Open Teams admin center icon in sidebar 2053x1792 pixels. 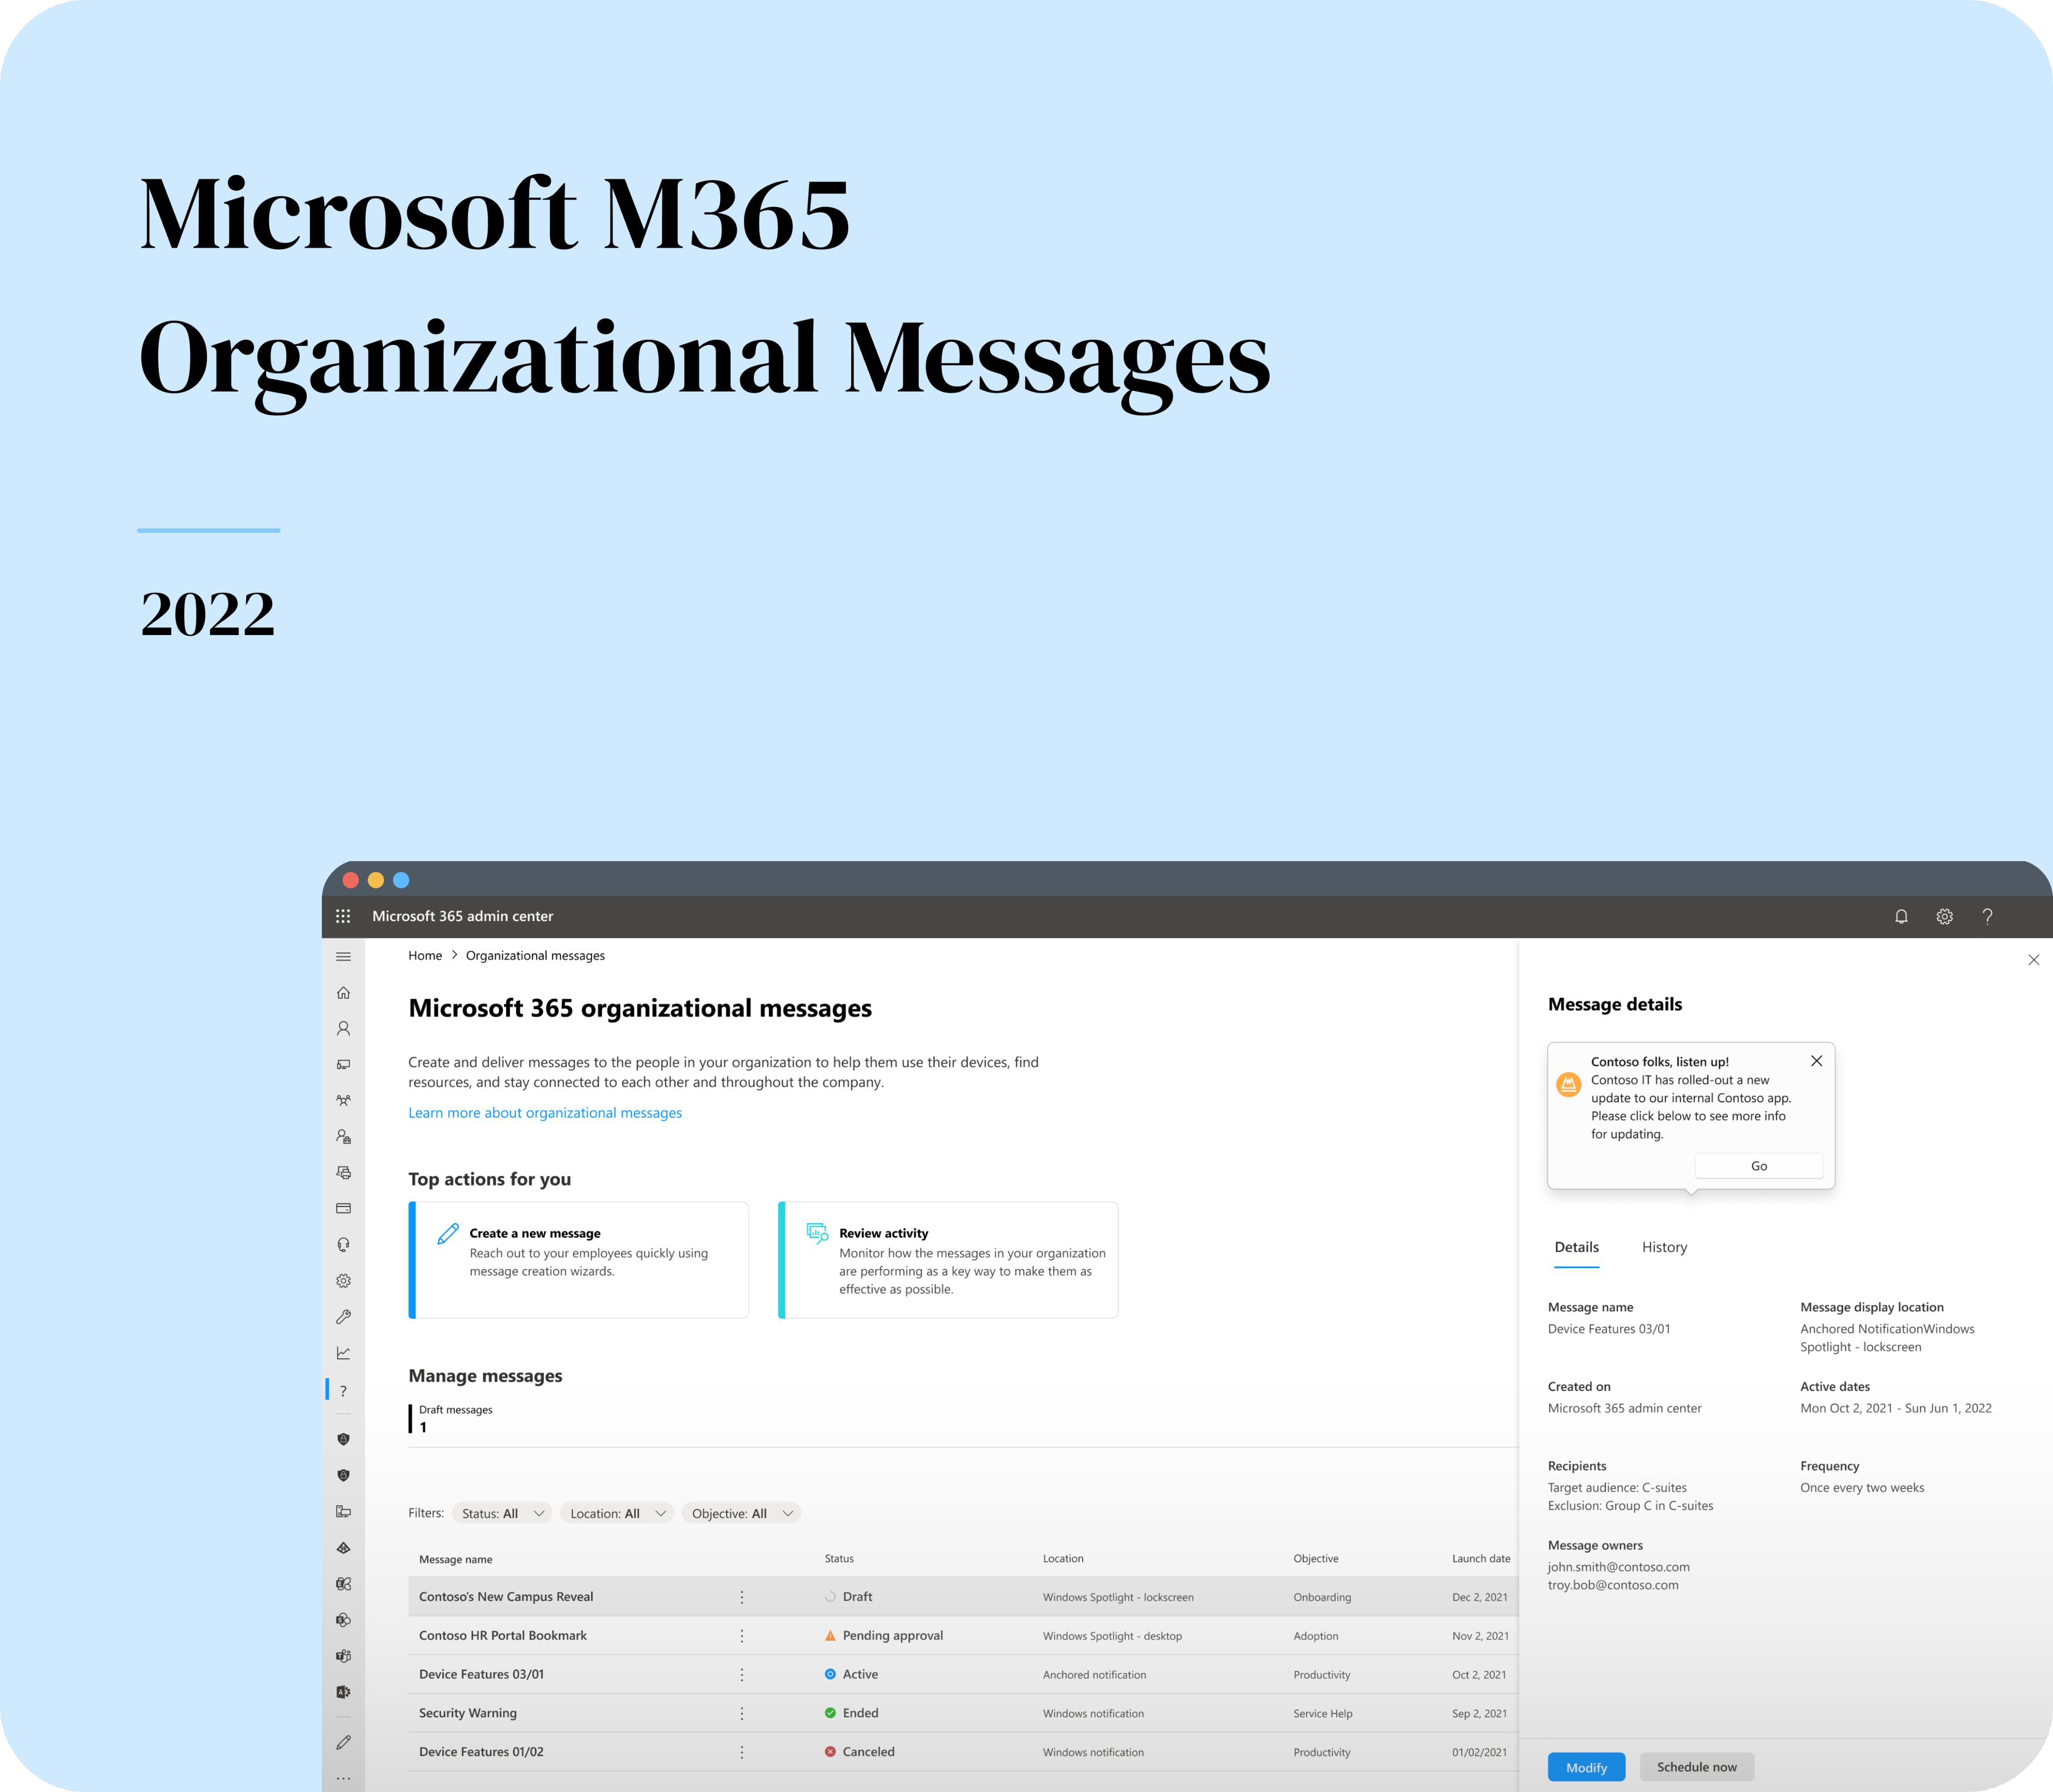point(343,1656)
